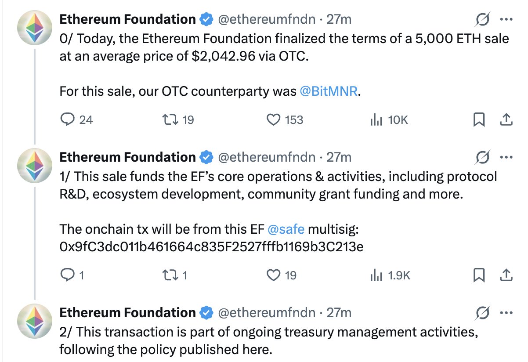Open more options menu on second tweet
528x362 pixels.
tap(506, 157)
